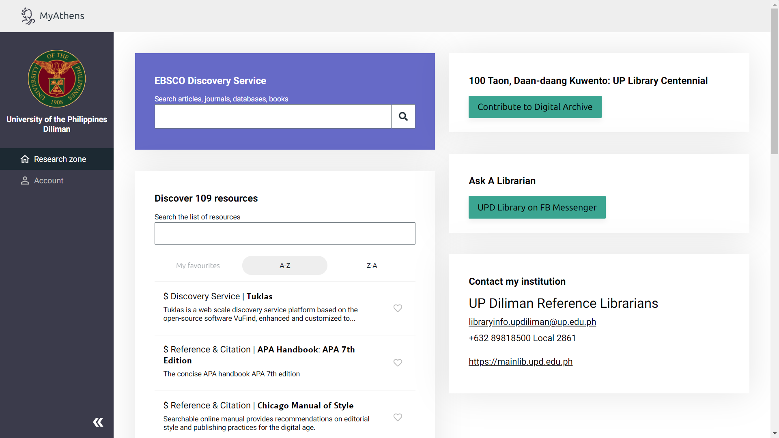The width and height of the screenshot is (779, 438).
Task: Favourite the APA Handbook resource
Action: (398, 363)
